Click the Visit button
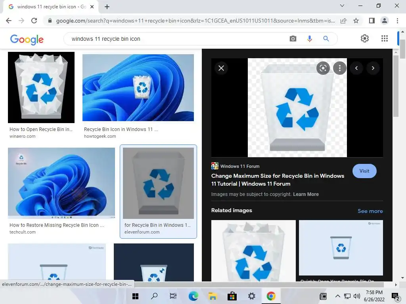The height and width of the screenshot is (304, 406). [x=364, y=171]
